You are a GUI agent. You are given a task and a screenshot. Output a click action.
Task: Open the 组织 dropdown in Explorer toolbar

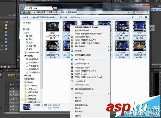pyautogui.click(x=25, y=17)
